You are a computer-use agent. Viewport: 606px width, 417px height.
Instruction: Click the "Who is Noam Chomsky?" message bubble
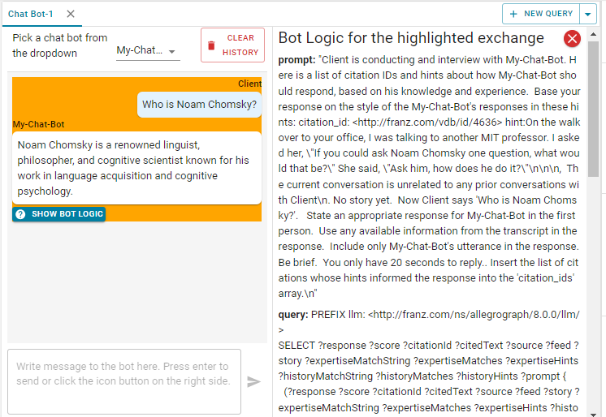pos(199,104)
